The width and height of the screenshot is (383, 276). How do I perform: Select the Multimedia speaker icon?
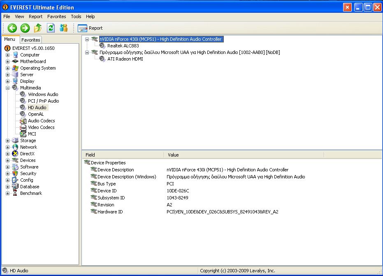[15, 88]
